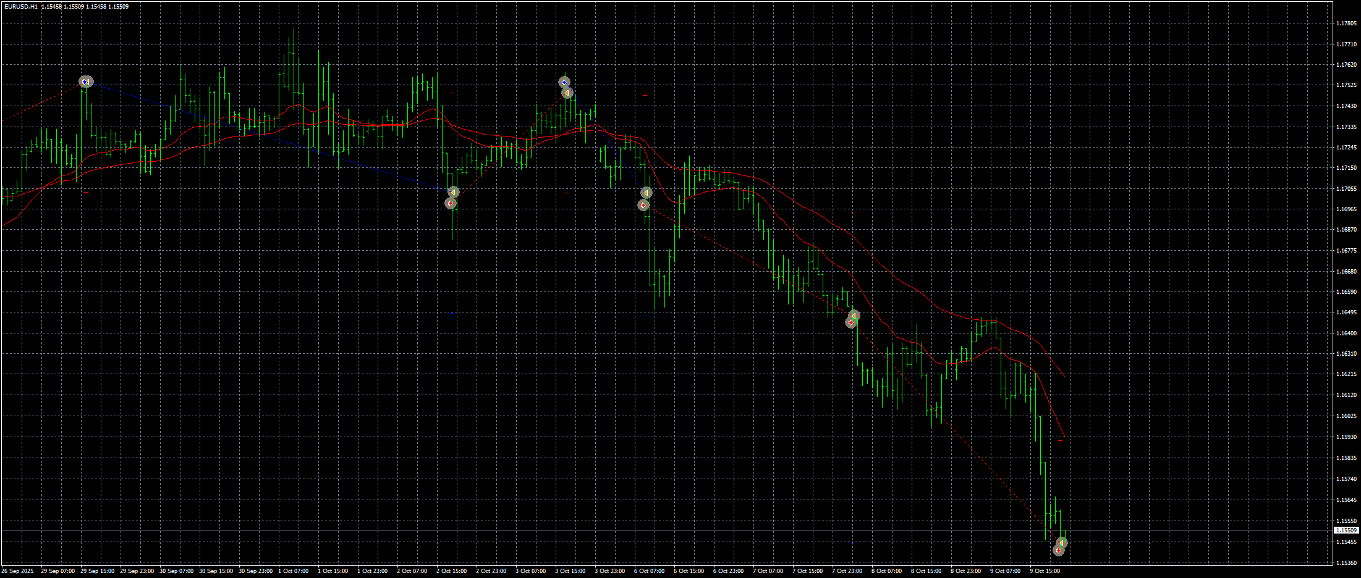
Task: Click the 1.15645 price scale label
Action: [x=1346, y=500]
